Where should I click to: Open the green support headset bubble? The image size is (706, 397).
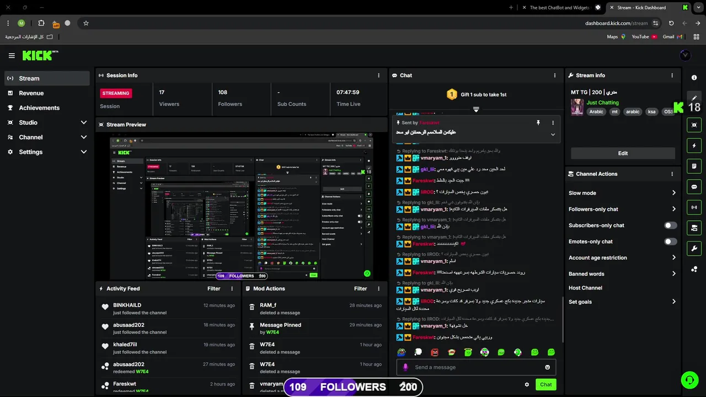coord(689,380)
